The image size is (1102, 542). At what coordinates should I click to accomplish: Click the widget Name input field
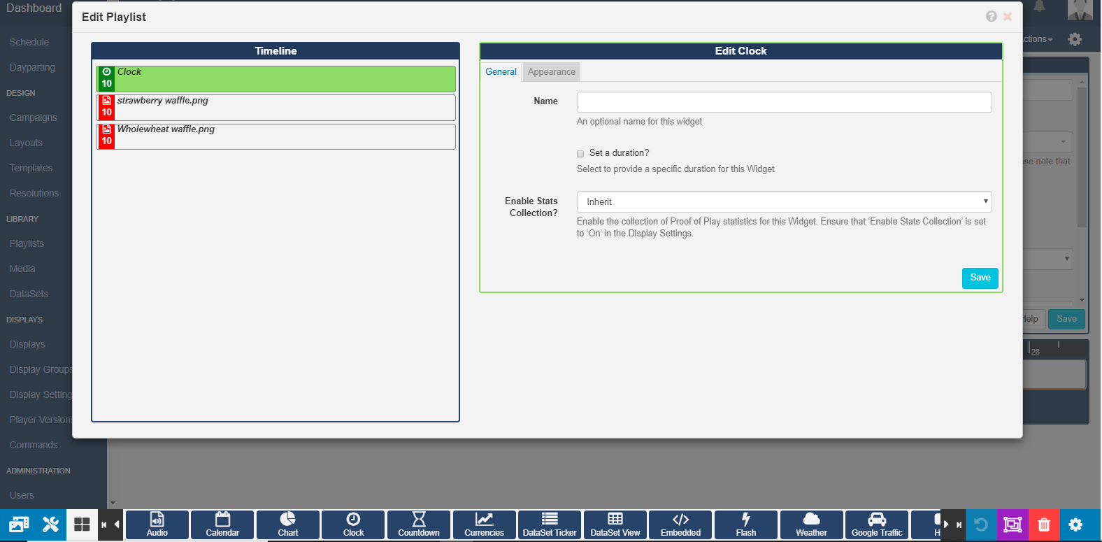tap(784, 102)
